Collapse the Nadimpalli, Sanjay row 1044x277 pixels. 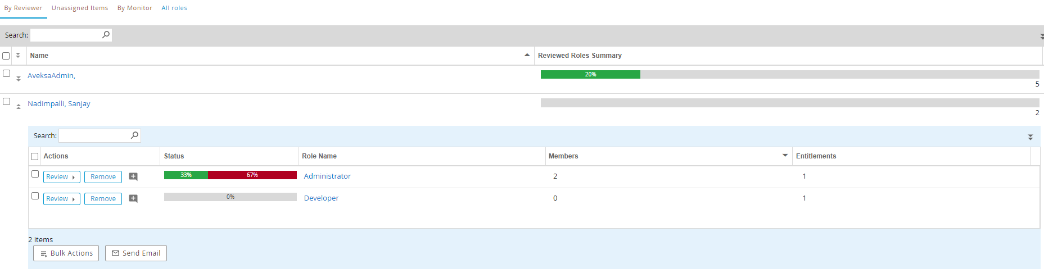pos(19,107)
